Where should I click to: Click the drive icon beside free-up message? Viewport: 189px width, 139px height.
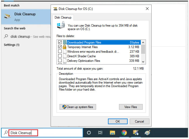[61, 25]
